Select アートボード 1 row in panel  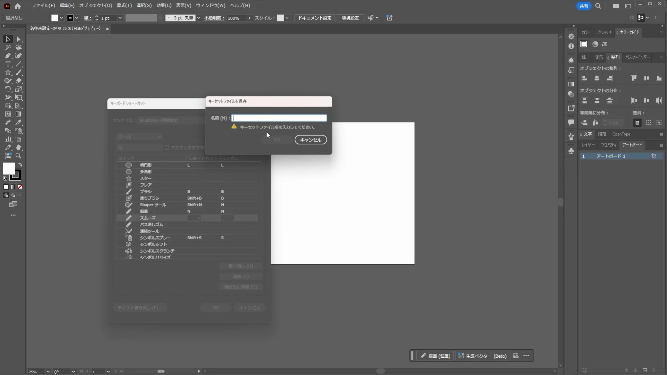click(621, 156)
